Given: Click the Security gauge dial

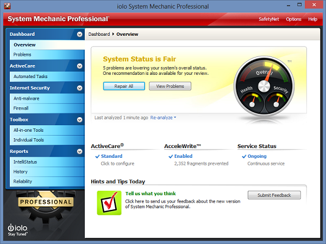Looking at the screenshot, I should (x=280, y=100).
